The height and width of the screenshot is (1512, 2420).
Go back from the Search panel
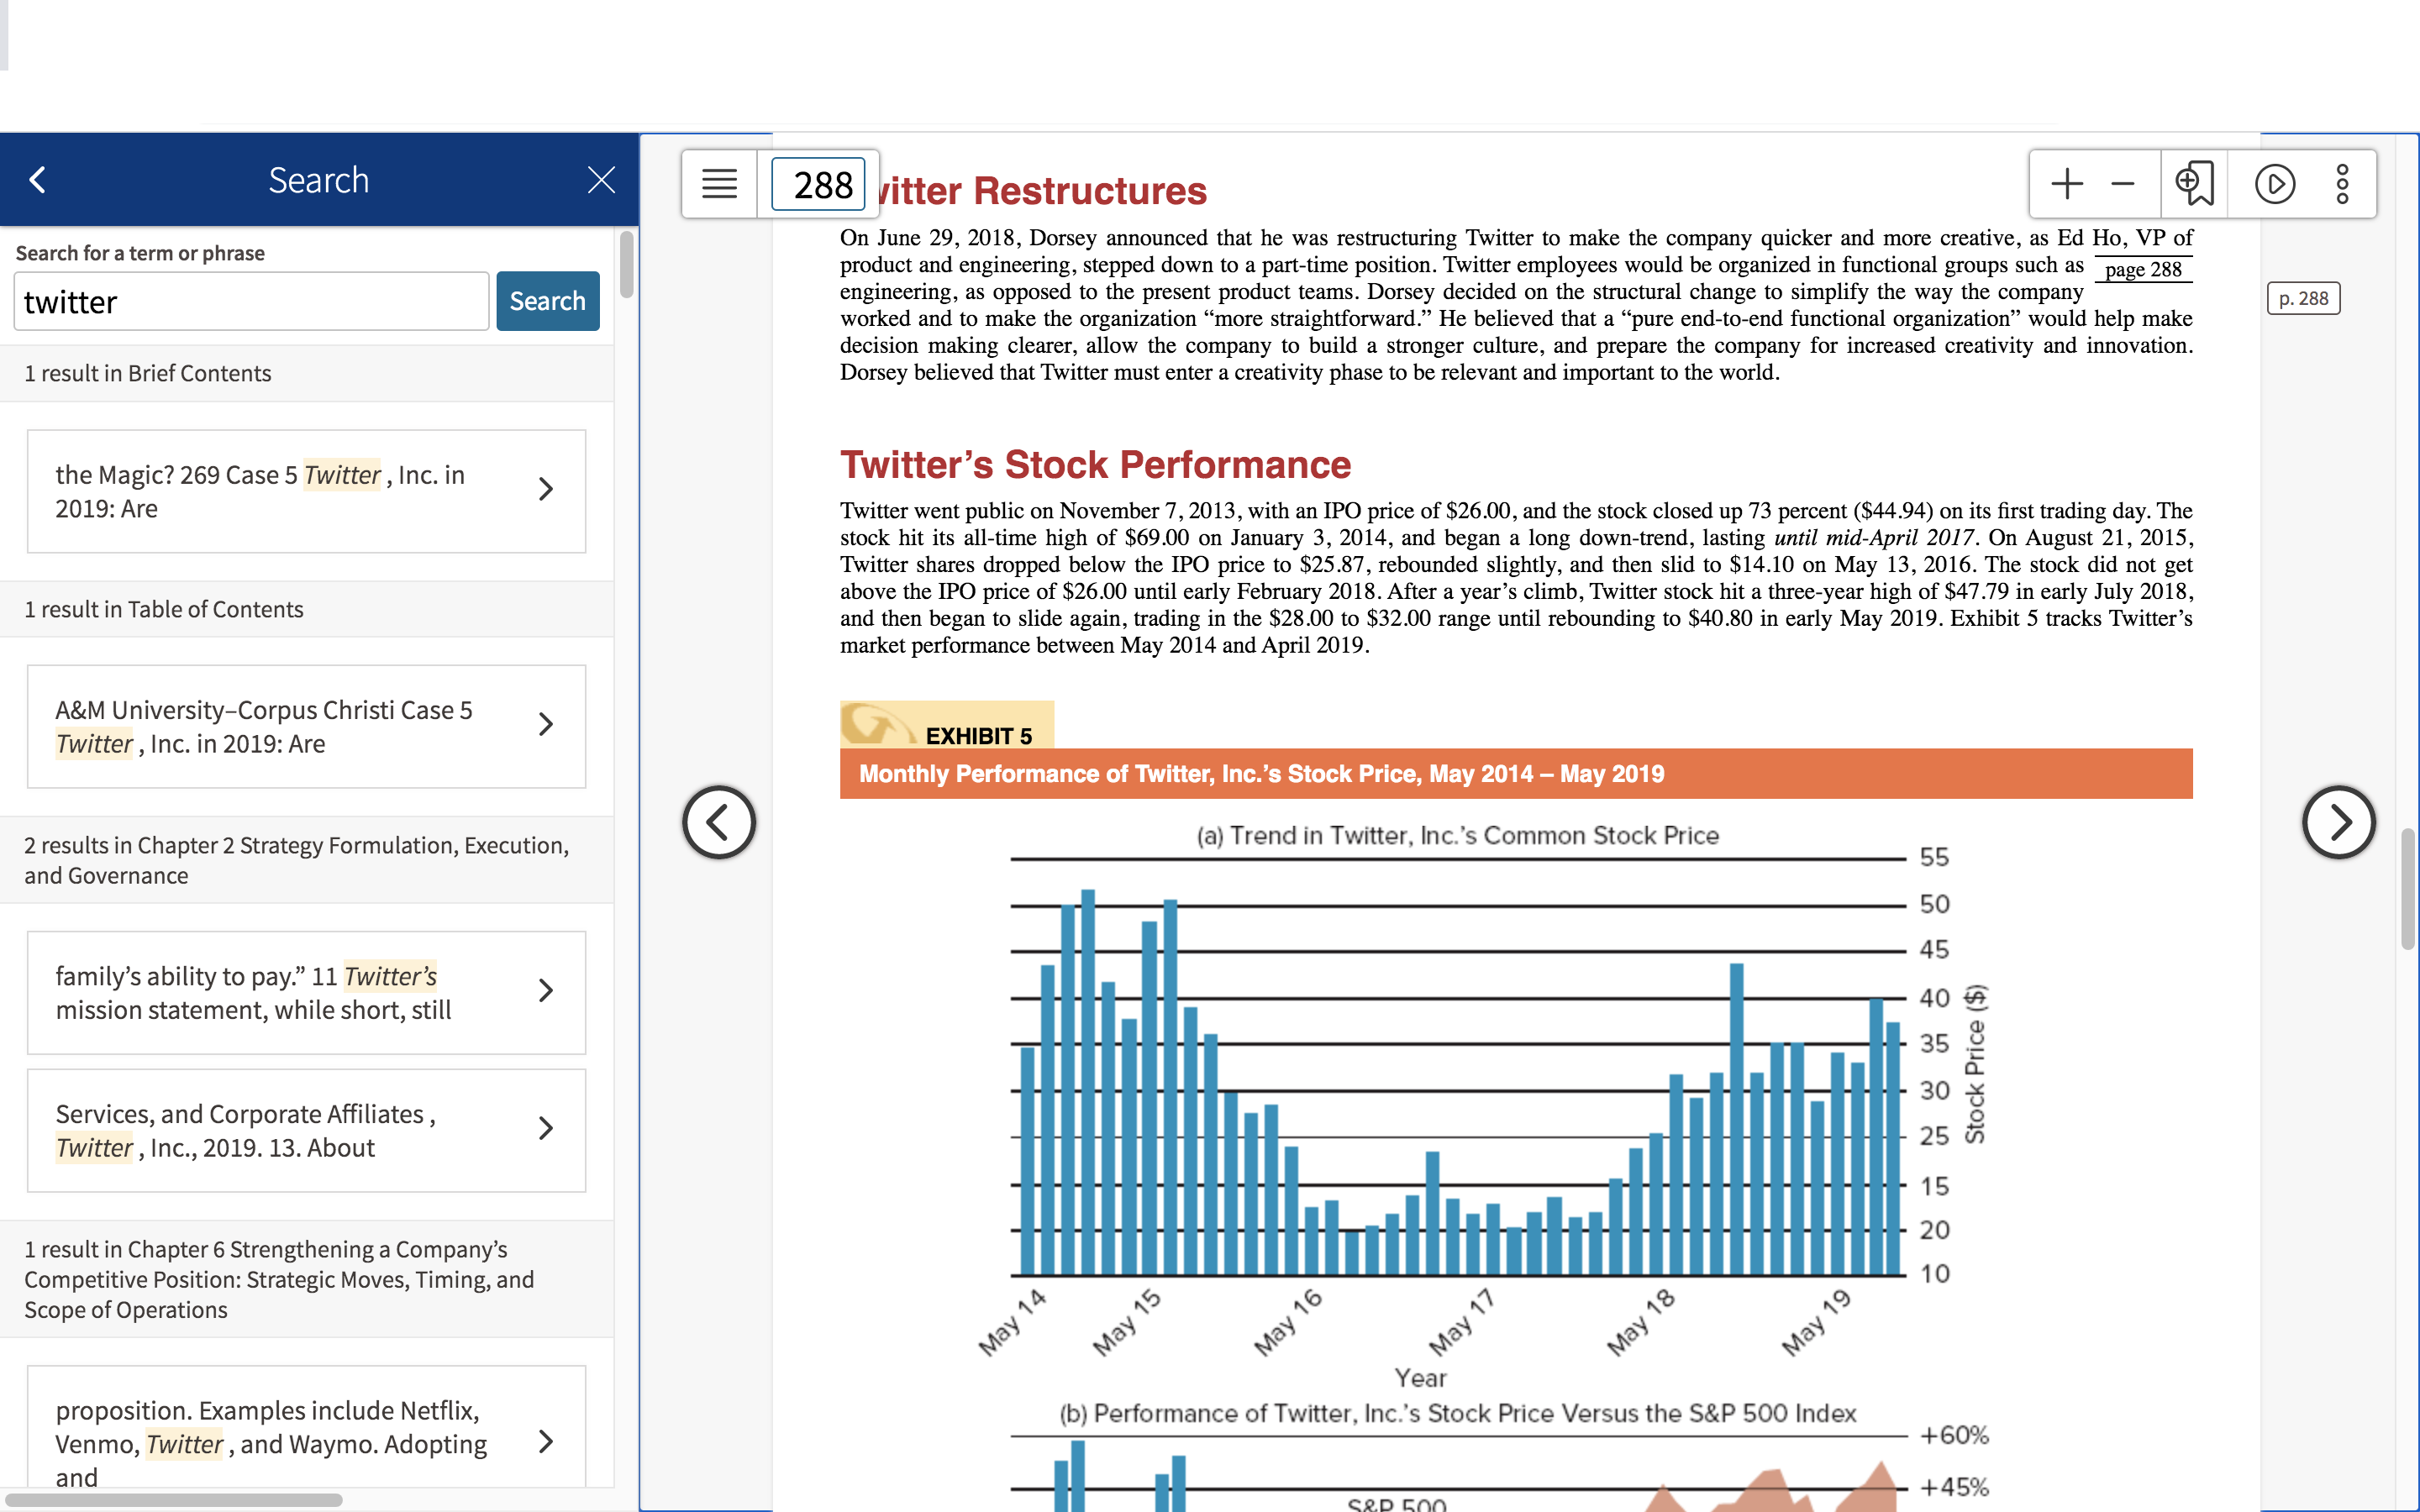tap(38, 180)
